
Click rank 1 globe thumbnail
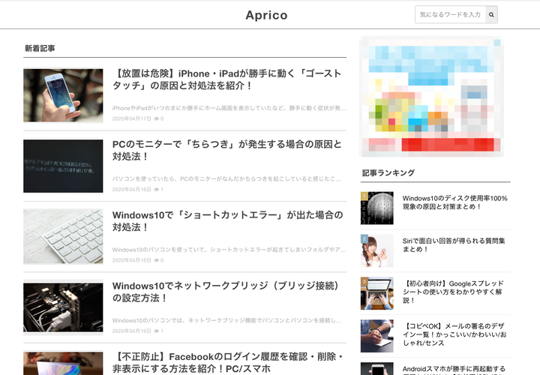[377, 208]
